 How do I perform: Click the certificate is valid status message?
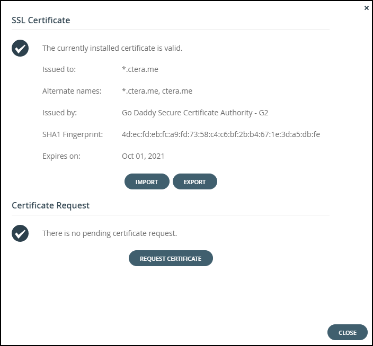pos(112,48)
